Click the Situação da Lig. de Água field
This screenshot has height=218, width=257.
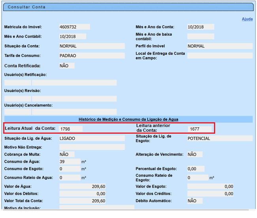[x=92, y=138]
